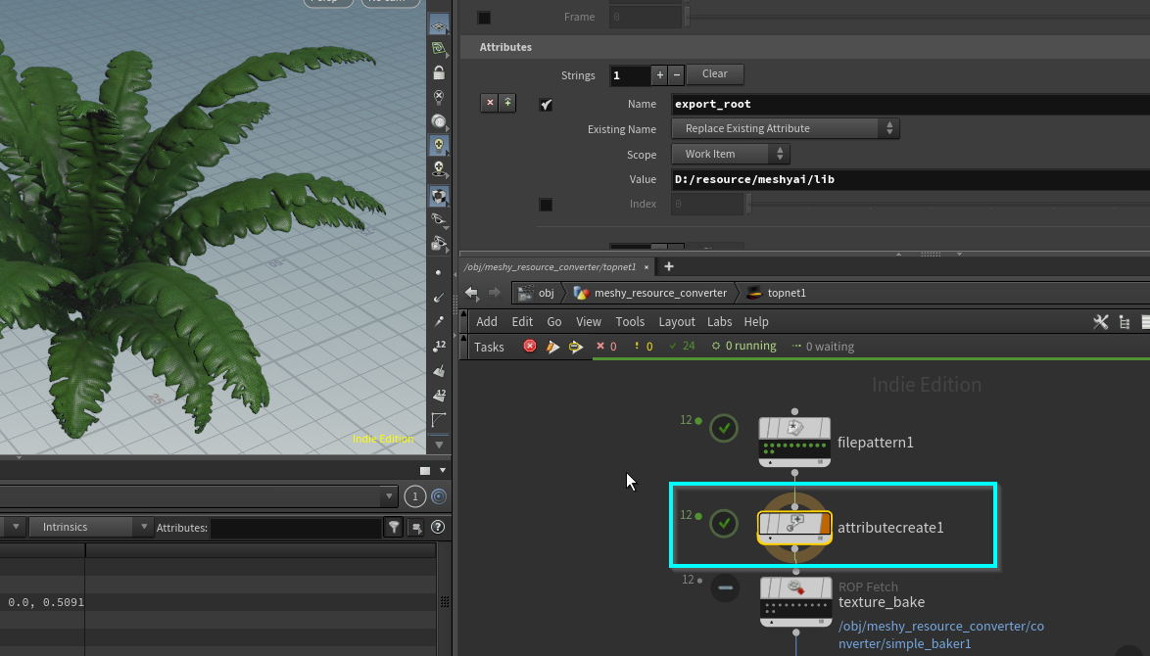Add a new pane tab with plus
The image size is (1150, 656).
pos(669,266)
